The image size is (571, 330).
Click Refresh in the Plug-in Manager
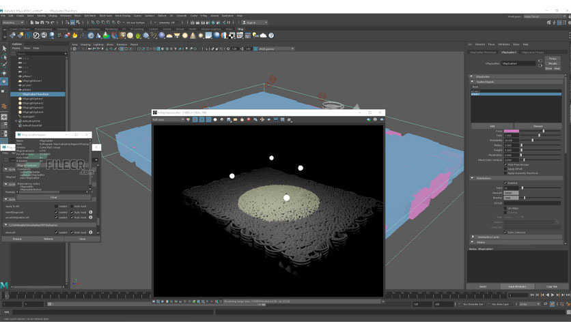(x=48, y=239)
